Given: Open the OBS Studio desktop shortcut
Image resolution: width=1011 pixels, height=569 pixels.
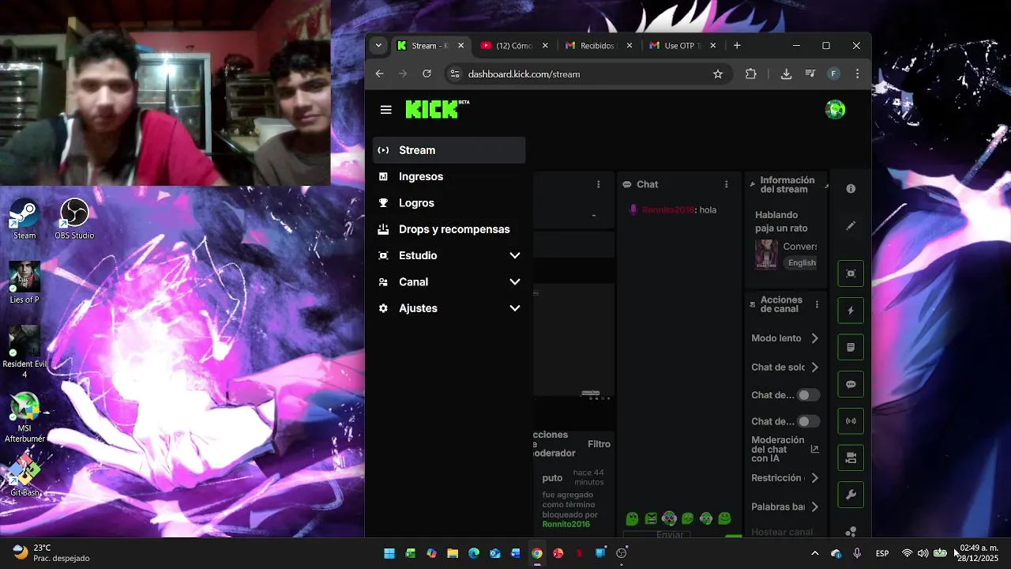Looking at the screenshot, I should [x=74, y=219].
